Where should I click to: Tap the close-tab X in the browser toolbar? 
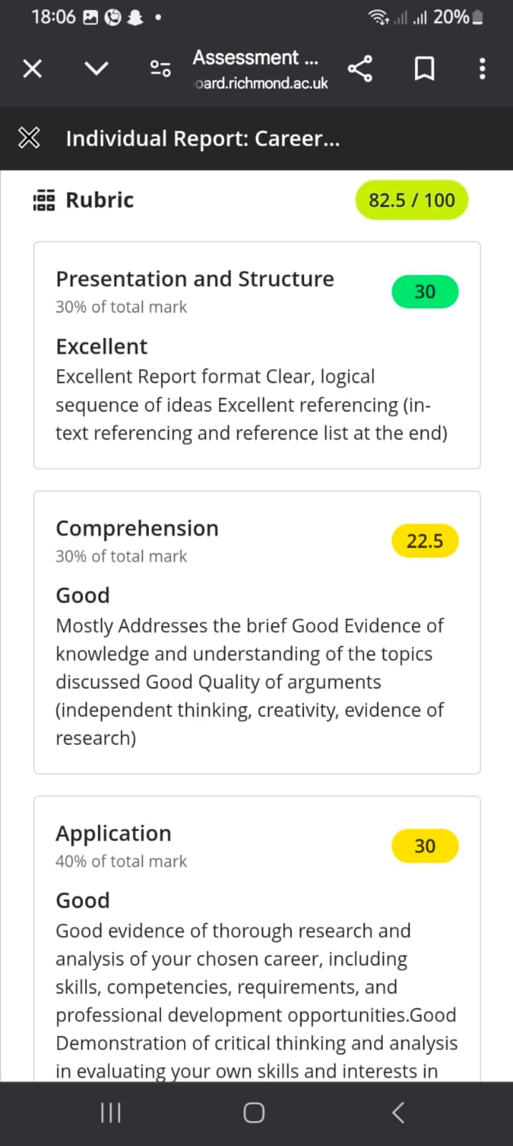31,68
